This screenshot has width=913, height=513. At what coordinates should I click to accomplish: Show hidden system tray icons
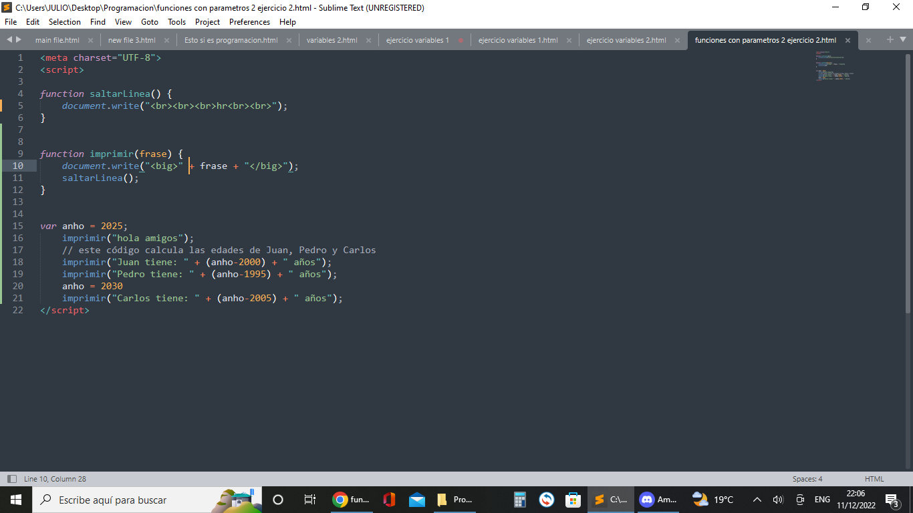[757, 500]
